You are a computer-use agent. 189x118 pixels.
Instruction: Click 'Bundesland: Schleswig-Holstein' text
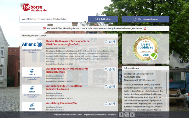click(138, 74)
